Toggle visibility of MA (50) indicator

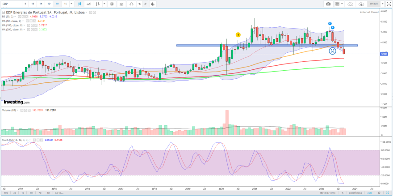tap(28, 21)
